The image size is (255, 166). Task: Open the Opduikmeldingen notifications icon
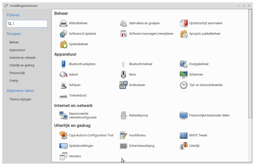(63, 146)
